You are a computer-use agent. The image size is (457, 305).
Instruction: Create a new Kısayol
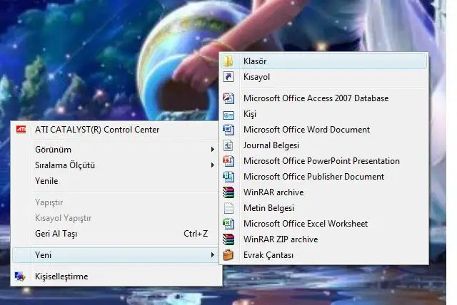323,77
